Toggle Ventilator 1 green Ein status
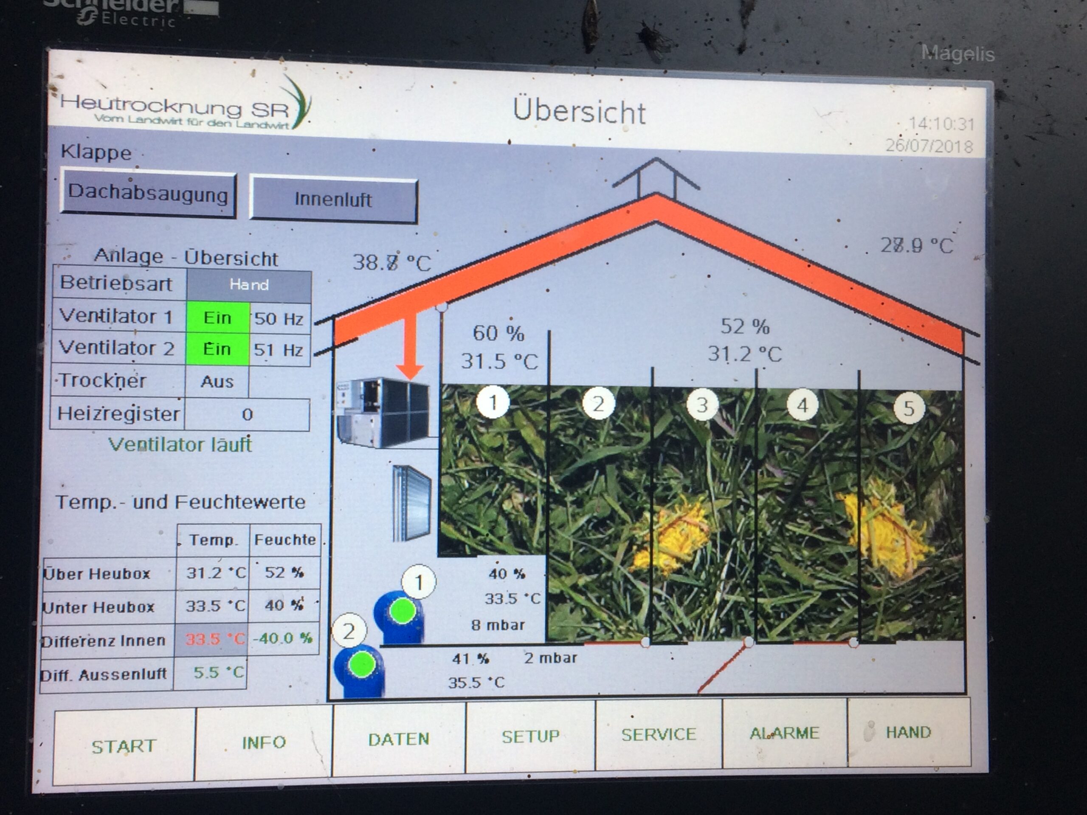 (217, 318)
